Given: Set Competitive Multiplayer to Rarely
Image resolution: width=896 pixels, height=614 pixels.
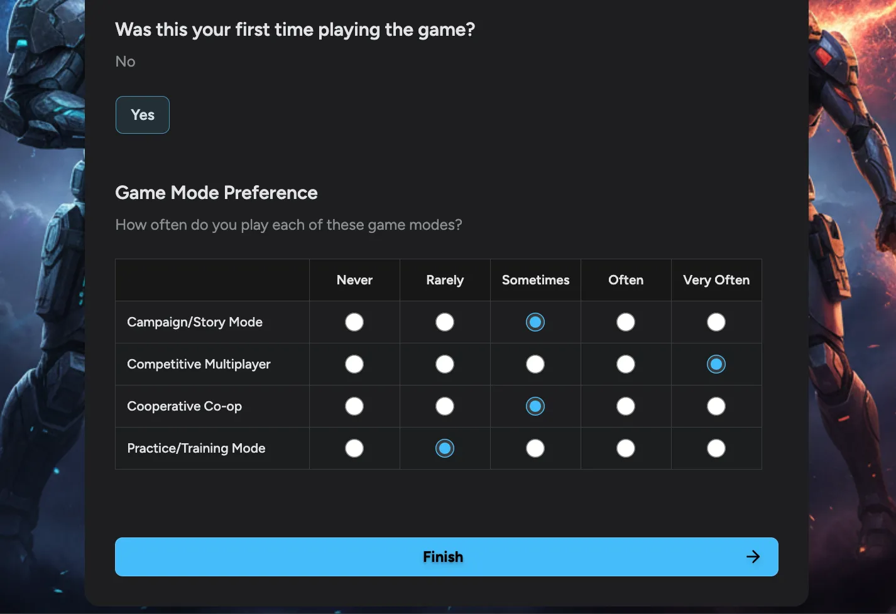Looking at the screenshot, I should pyautogui.click(x=445, y=364).
